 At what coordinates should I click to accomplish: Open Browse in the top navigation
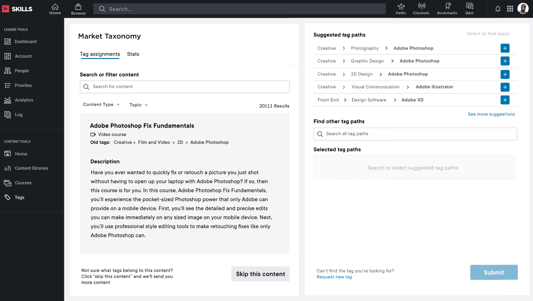coord(78,9)
